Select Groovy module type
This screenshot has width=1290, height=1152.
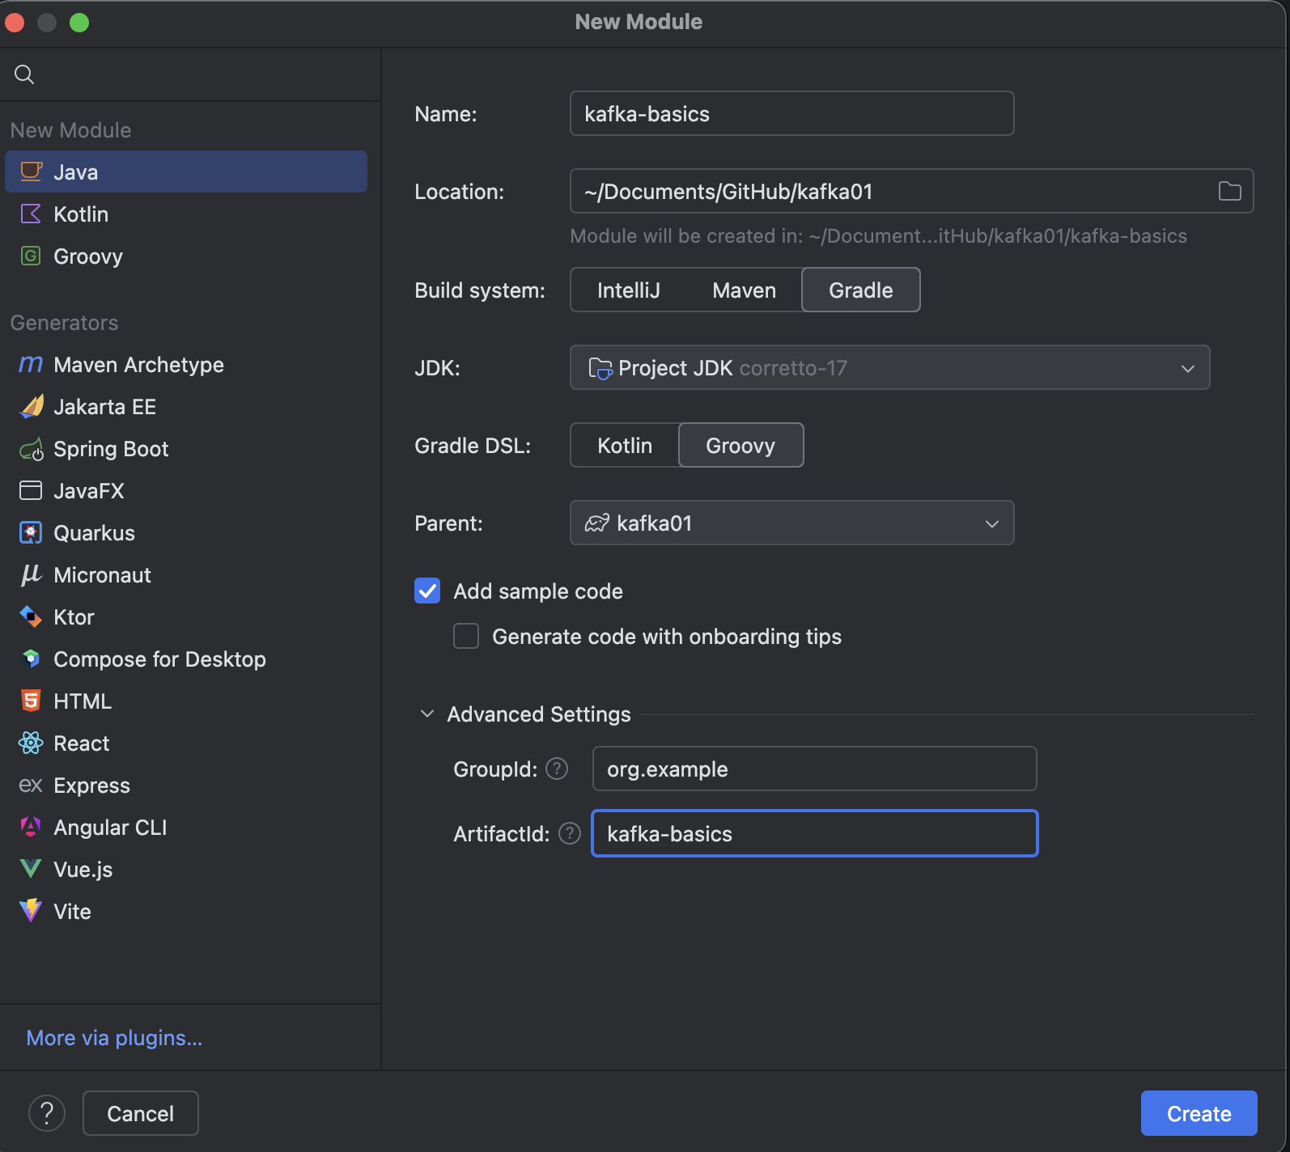coord(186,256)
